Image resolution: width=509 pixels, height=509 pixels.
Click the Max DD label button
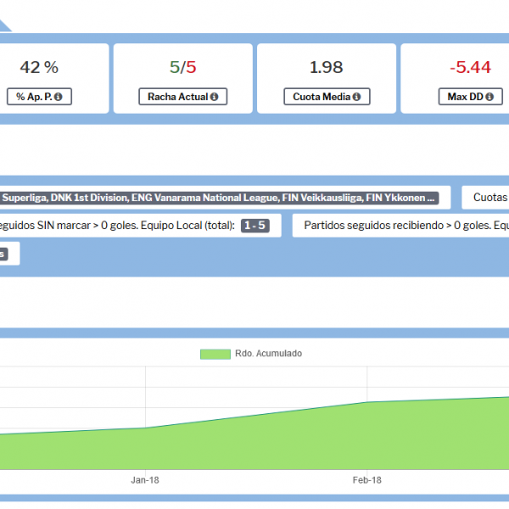coord(470,97)
